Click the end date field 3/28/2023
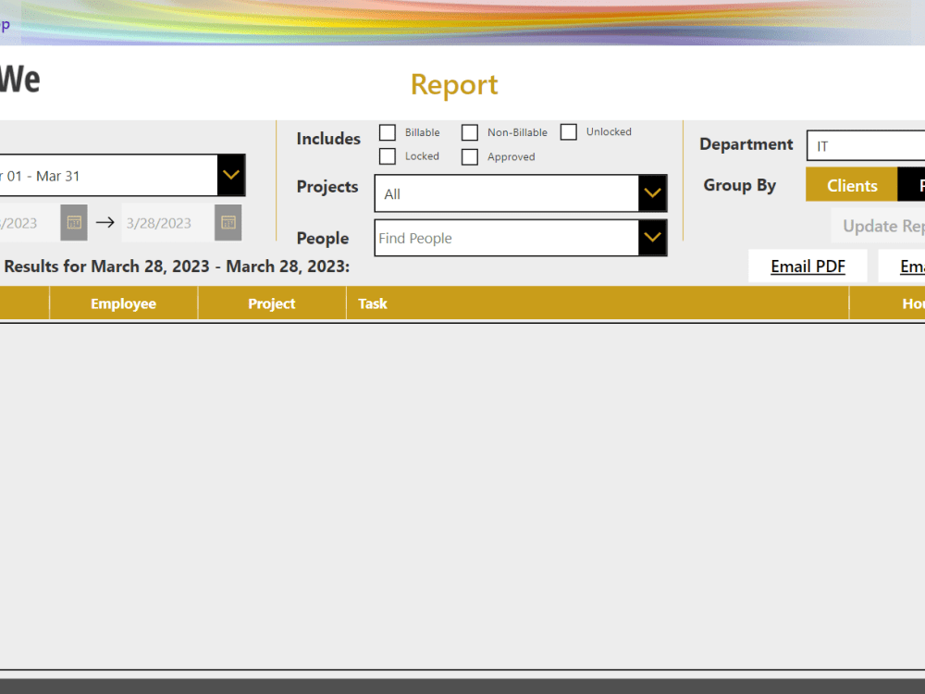 [168, 223]
